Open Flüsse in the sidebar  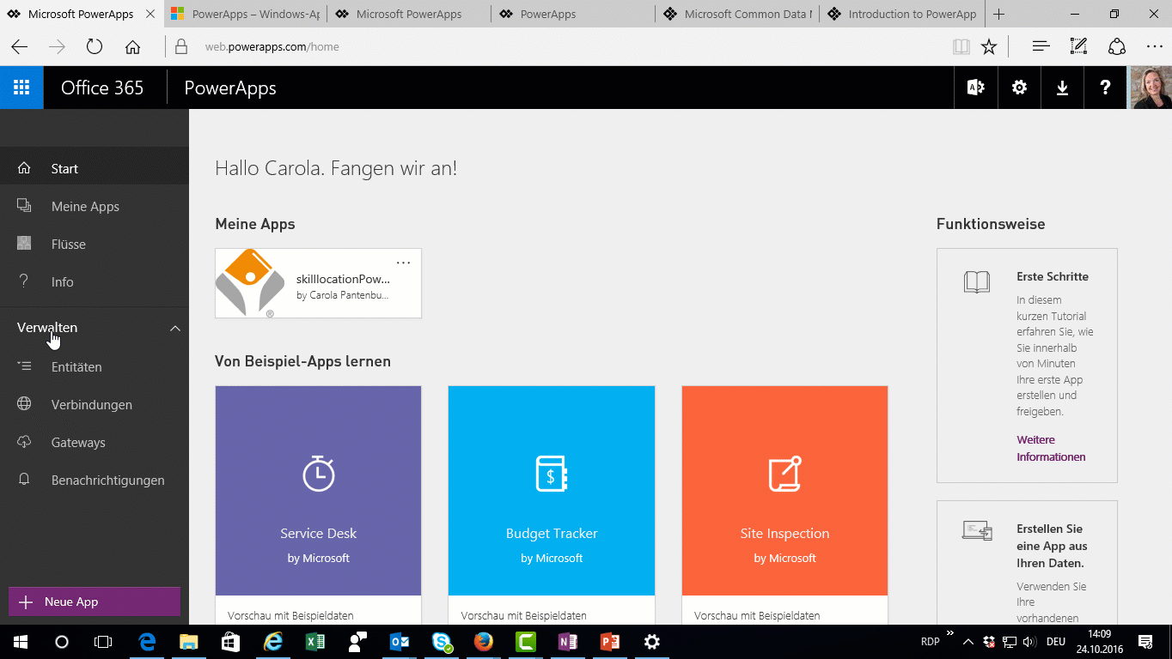95,245
